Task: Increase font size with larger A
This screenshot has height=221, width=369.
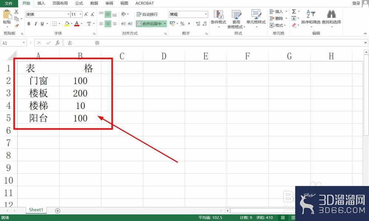Action: [x=86, y=14]
